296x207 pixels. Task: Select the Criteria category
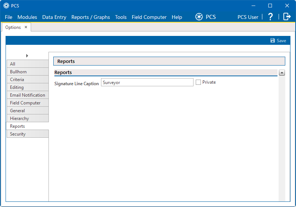tap(28, 79)
